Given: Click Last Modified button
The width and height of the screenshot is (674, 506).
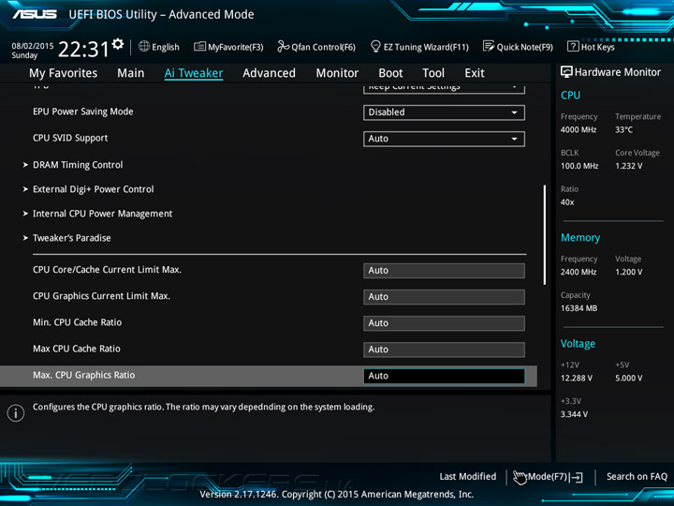Looking at the screenshot, I should [x=468, y=477].
